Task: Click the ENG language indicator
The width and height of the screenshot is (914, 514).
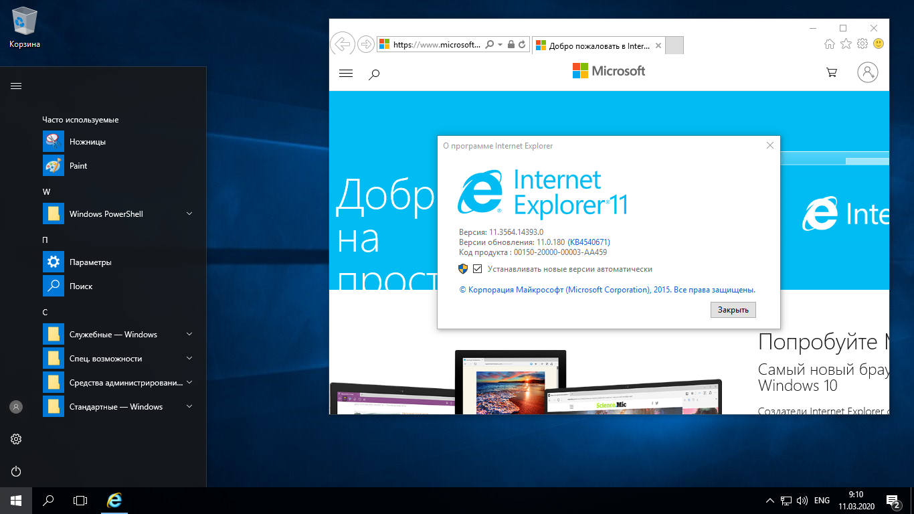Action: [x=822, y=501]
